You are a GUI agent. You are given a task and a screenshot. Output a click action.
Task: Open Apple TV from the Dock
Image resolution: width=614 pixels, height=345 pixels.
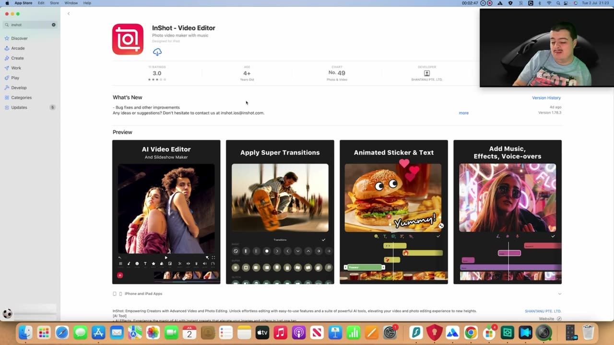(262, 333)
